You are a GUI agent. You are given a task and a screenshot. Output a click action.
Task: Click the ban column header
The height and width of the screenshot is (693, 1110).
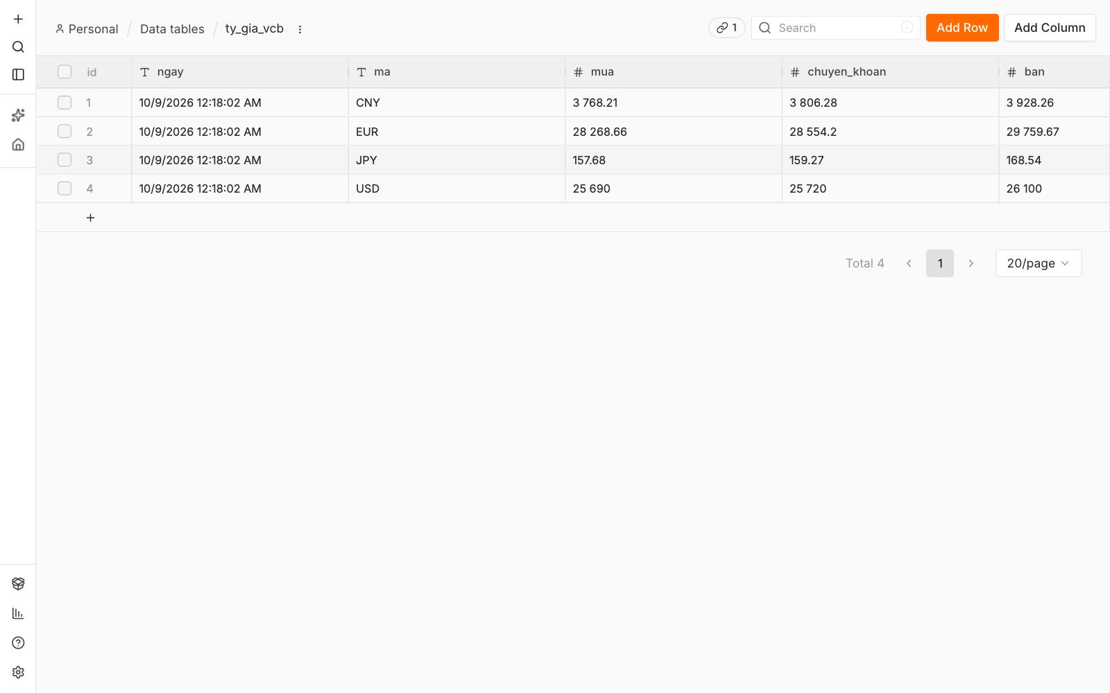[1054, 72]
